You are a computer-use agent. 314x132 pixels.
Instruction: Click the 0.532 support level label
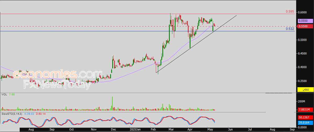pyautogui.click(x=290, y=29)
